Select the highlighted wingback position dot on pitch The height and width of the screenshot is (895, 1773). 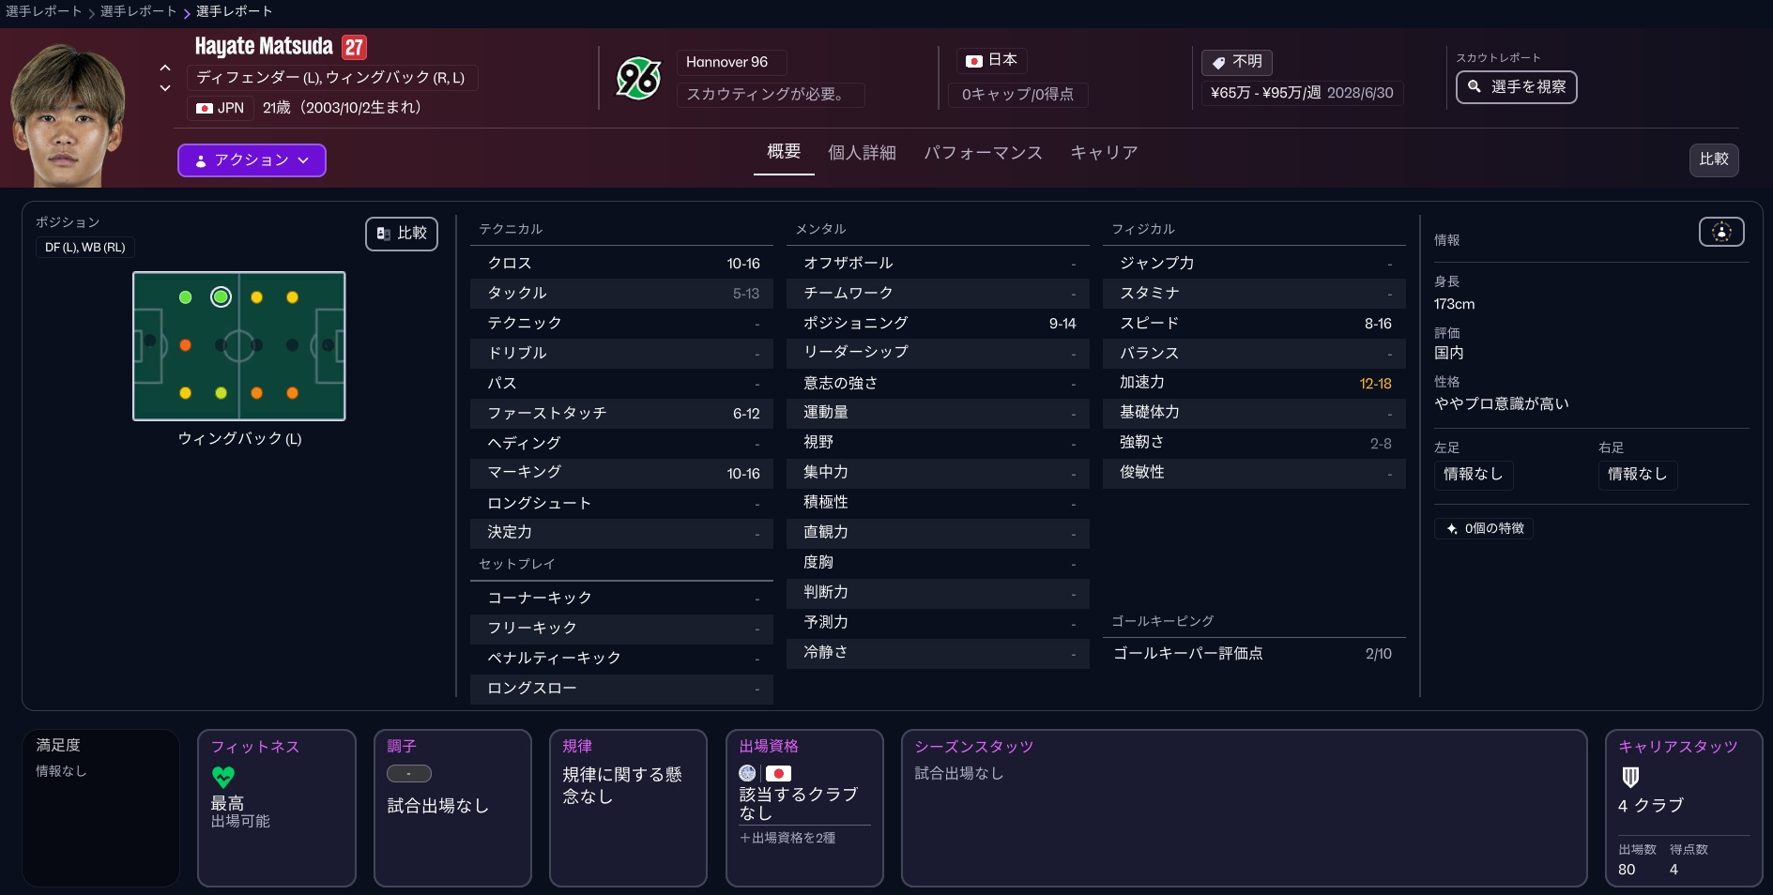coord(221,297)
